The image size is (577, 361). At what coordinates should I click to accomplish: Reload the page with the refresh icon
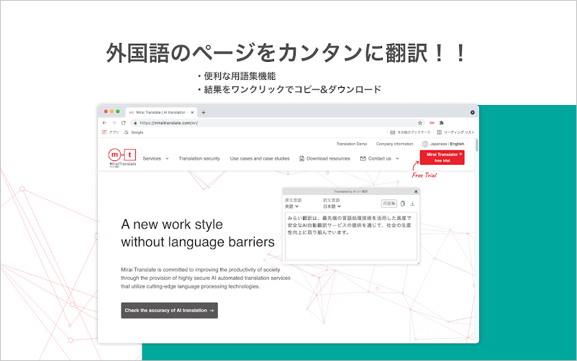tap(123, 123)
